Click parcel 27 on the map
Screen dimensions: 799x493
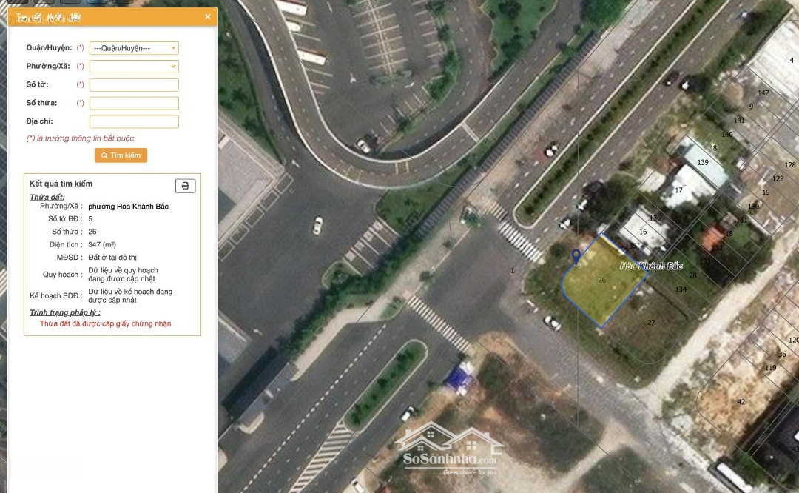pos(651,323)
